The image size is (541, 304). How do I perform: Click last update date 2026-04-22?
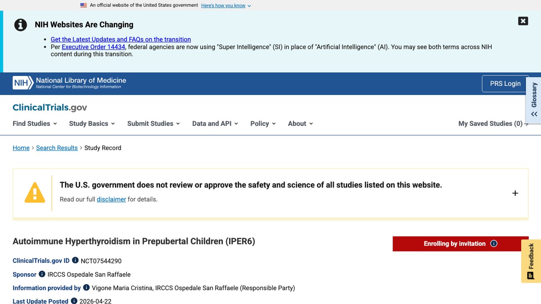click(96, 301)
